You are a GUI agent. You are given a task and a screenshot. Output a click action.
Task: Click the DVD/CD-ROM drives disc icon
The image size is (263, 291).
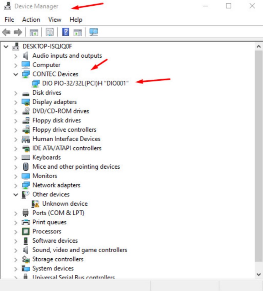point(26,111)
